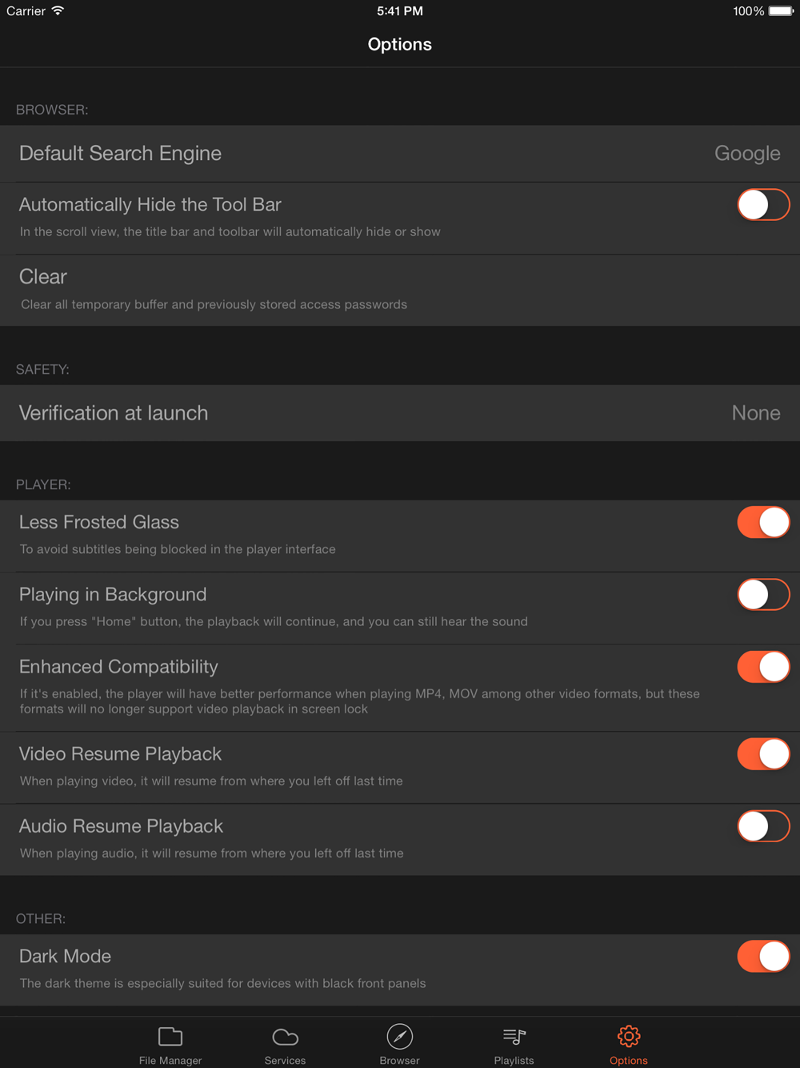Tap the battery icon in status bar
The height and width of the screenshot is (1068, 800).
pos(781,11)
